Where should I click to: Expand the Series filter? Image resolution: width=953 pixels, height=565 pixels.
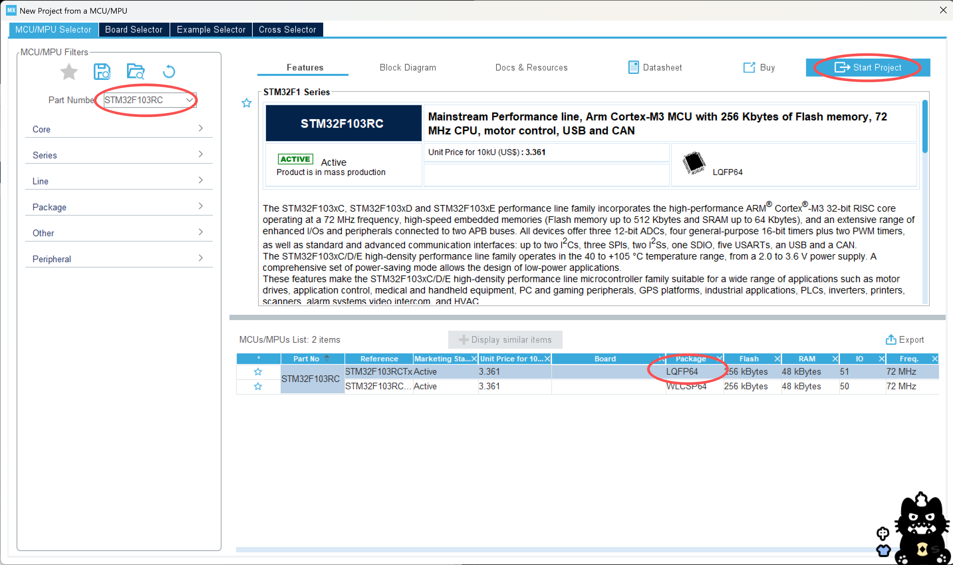point(119,155)
